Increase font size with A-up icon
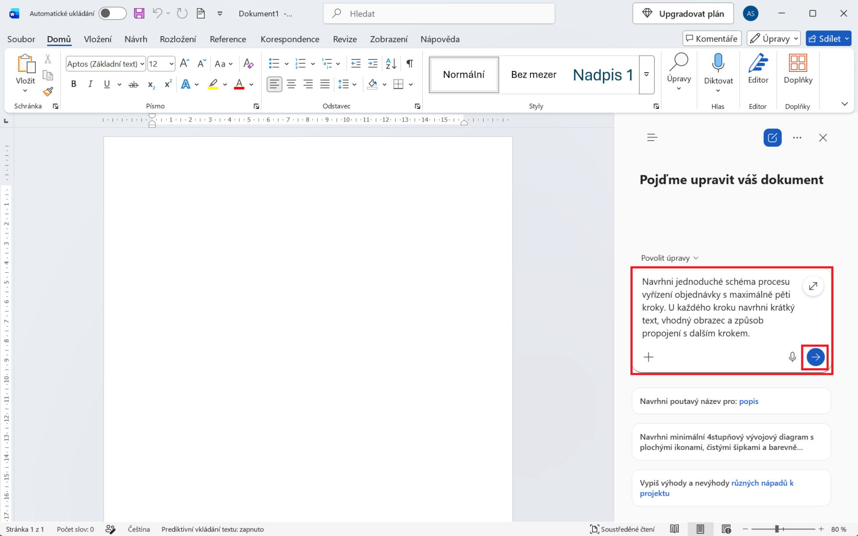The width and height of the screenshot is (858, 536). 185,63
